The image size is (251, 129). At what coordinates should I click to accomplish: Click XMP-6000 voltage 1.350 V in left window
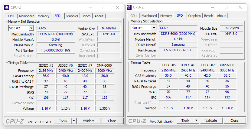(x=105, y=108)
